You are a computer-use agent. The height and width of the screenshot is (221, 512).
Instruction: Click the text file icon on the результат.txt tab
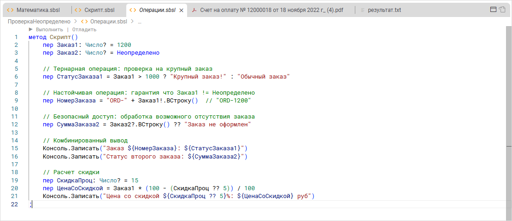363,10
